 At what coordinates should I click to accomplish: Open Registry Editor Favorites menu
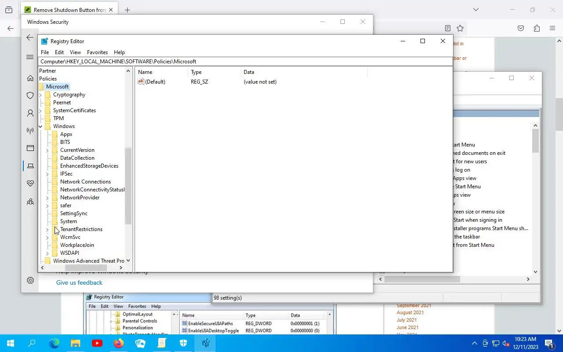tap(97, 52)
